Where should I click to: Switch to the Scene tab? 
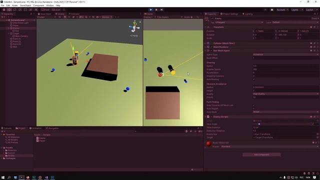[60, 14]
